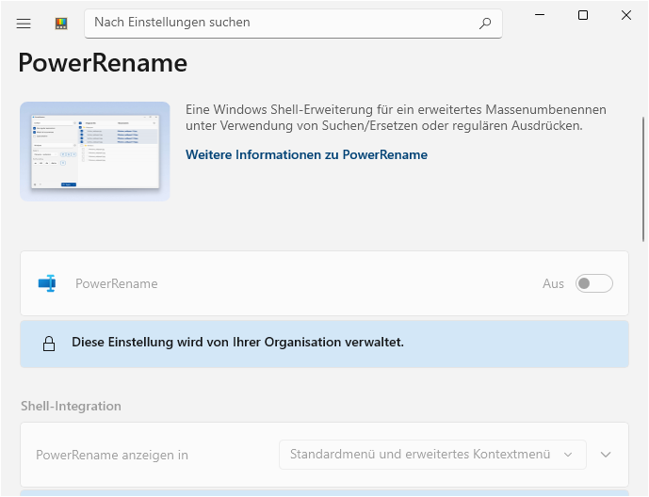Open 'Weitere Informationen zu PowerRename' link
649x497 pixels.
coord(307,154)
